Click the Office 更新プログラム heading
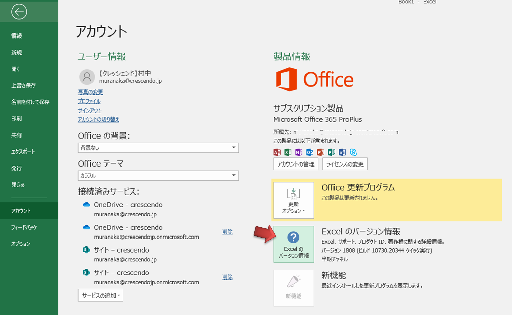 [358, 187]
